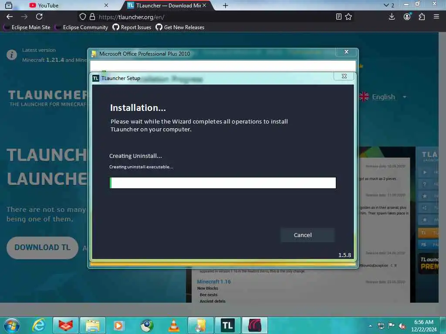
Task: Open the Report Issues bookmark
Action: pos(132,27)
